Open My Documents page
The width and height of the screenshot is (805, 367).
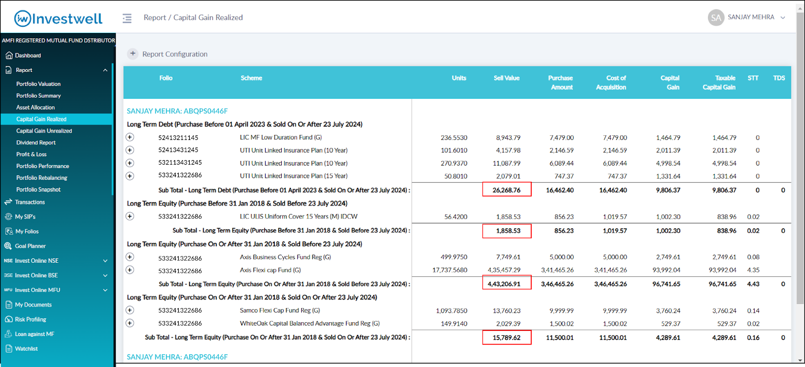[33, 305]
